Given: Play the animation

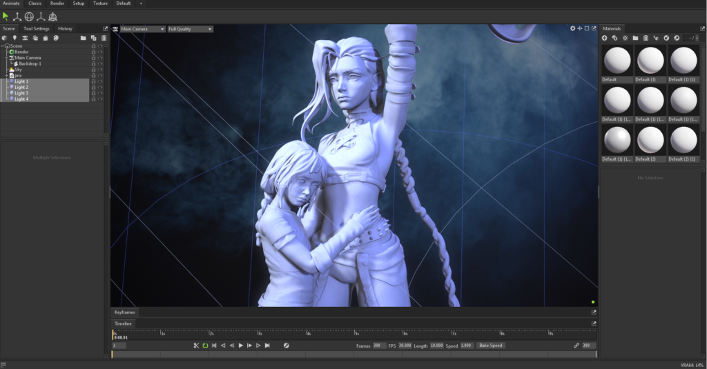Looking at the screenshot, I should 241,346.
